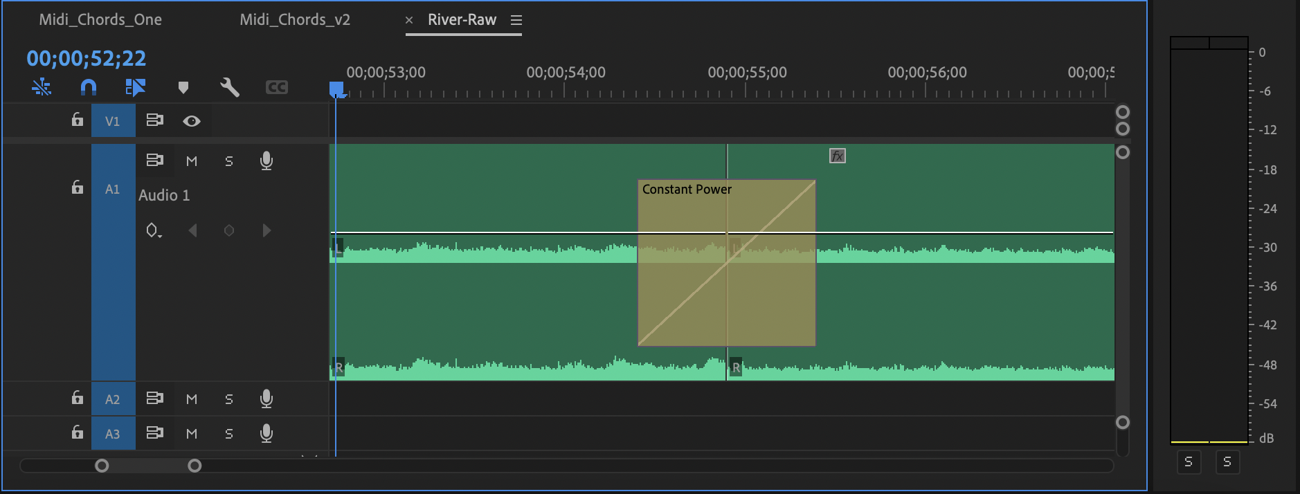Switch to Midi_Chords_v2 sequence tab

[295, 19]
